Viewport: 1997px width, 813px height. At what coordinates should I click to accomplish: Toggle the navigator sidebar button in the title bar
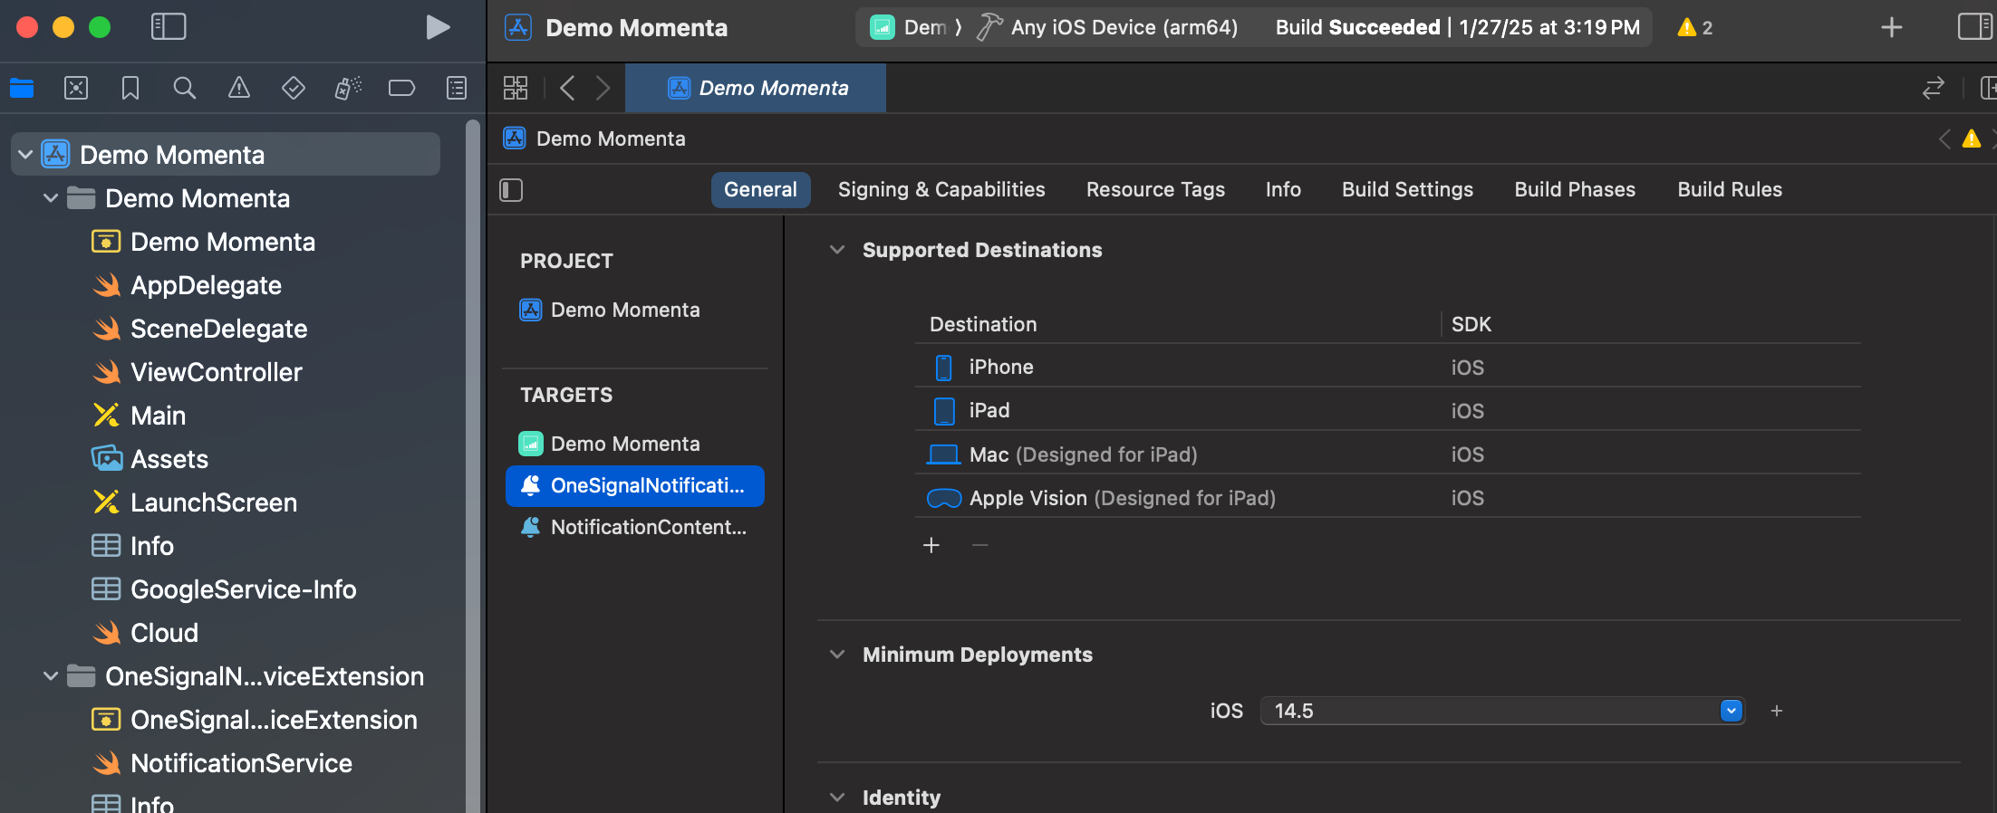pos(169,27)
